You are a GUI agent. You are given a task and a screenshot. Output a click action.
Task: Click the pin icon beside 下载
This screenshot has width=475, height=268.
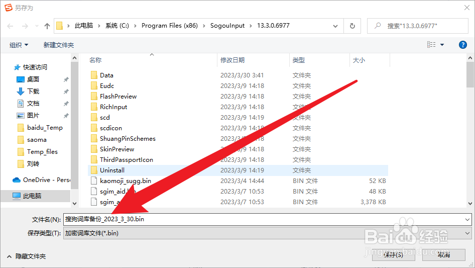point(66,92)
